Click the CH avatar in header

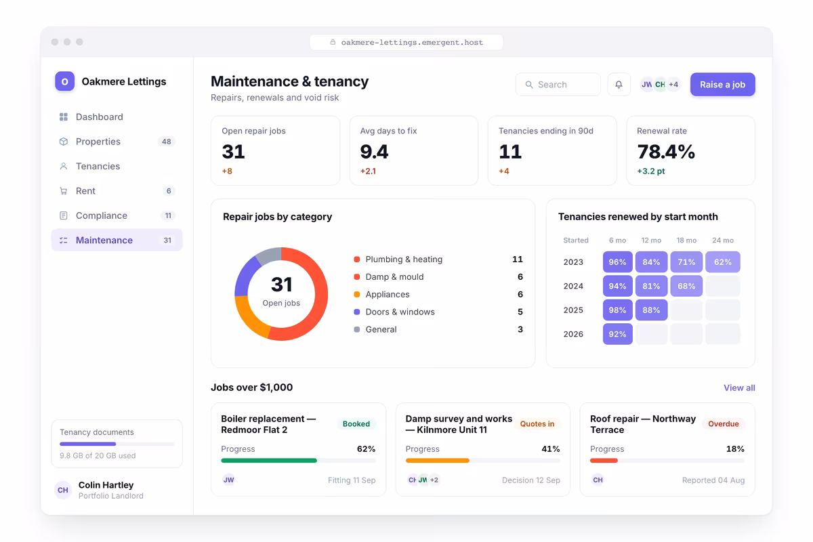[660, 85]
